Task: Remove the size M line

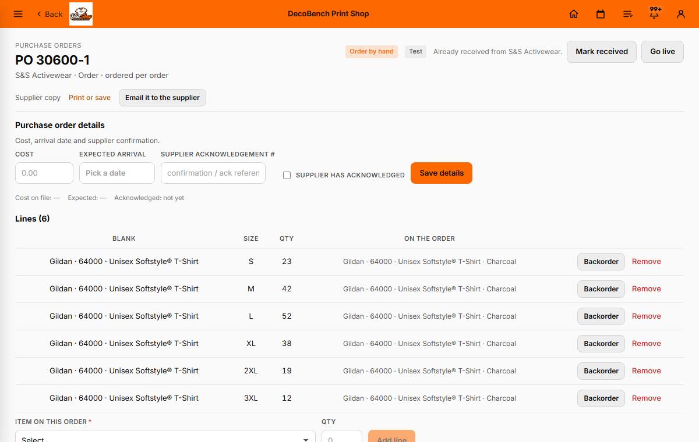Action: 647,289
